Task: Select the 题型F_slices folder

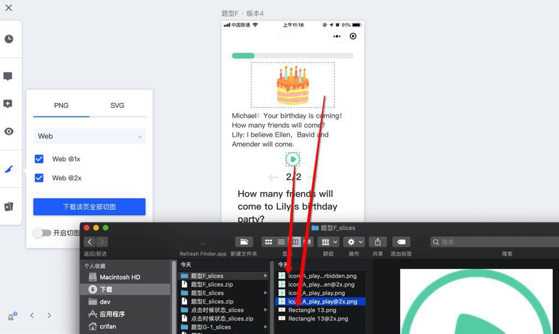Action: 223,276
